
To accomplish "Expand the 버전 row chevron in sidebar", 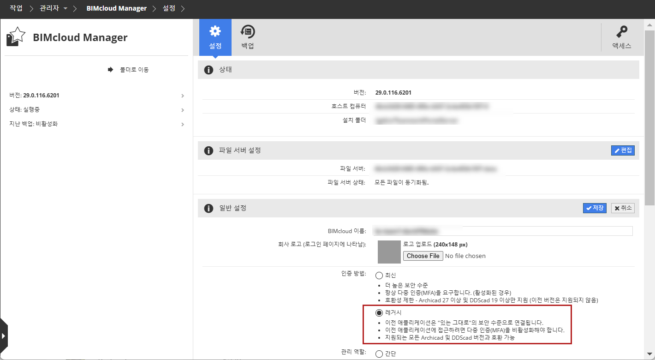I will (183, 96).
